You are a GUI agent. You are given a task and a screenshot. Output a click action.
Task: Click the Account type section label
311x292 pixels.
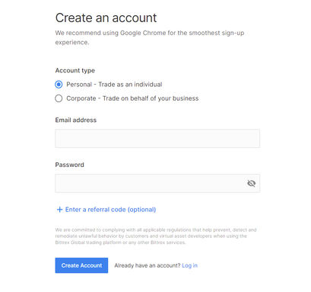(x=75, y=70)
